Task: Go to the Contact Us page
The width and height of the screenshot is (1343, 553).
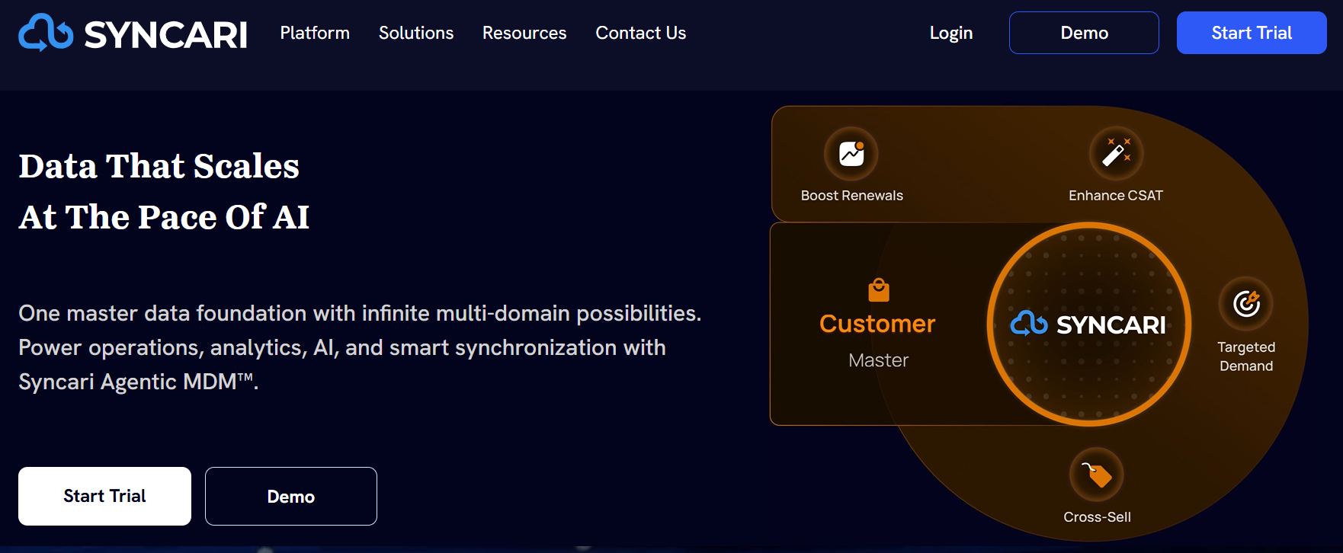Action: coord(641,33)
